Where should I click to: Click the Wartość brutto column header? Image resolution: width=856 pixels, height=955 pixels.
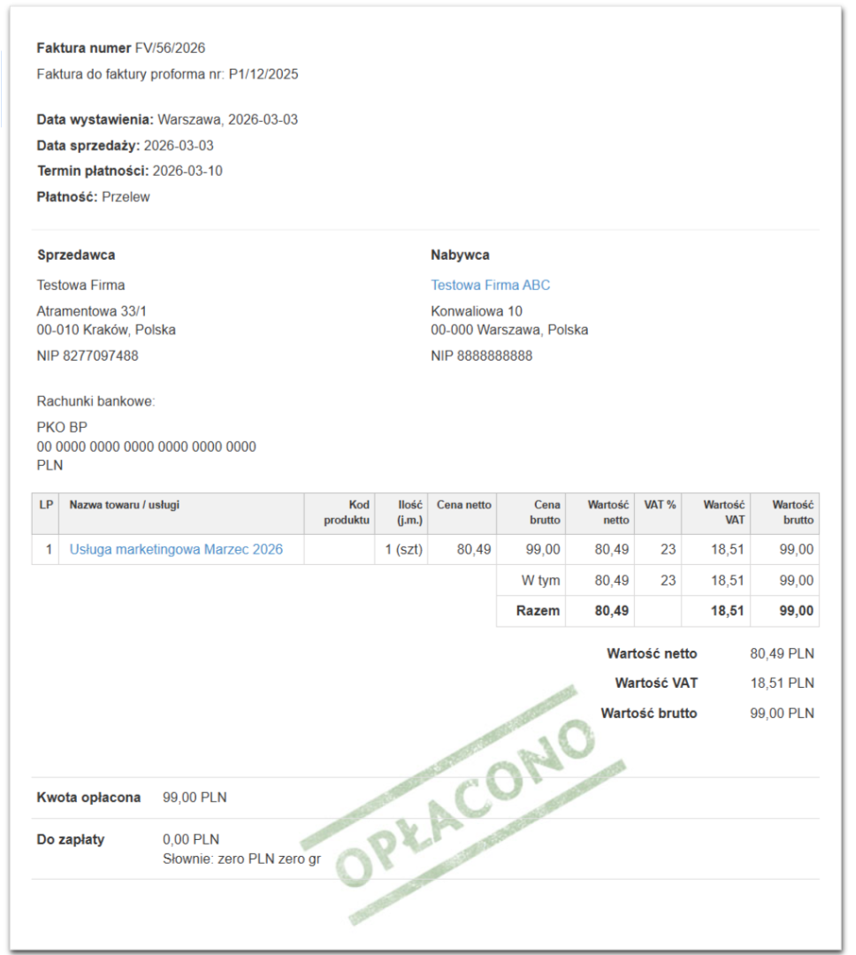(792, 512)
